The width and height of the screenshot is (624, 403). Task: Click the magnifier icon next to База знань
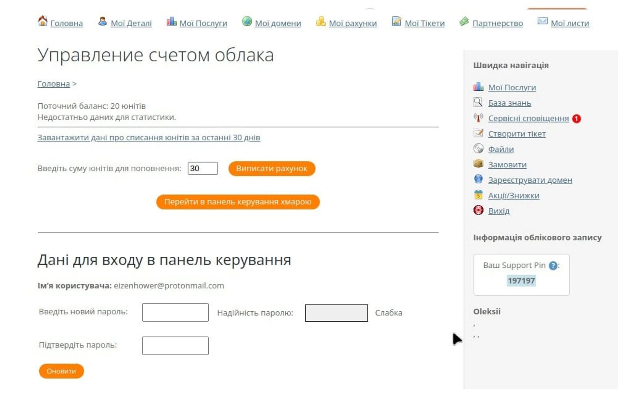(478, 102)
